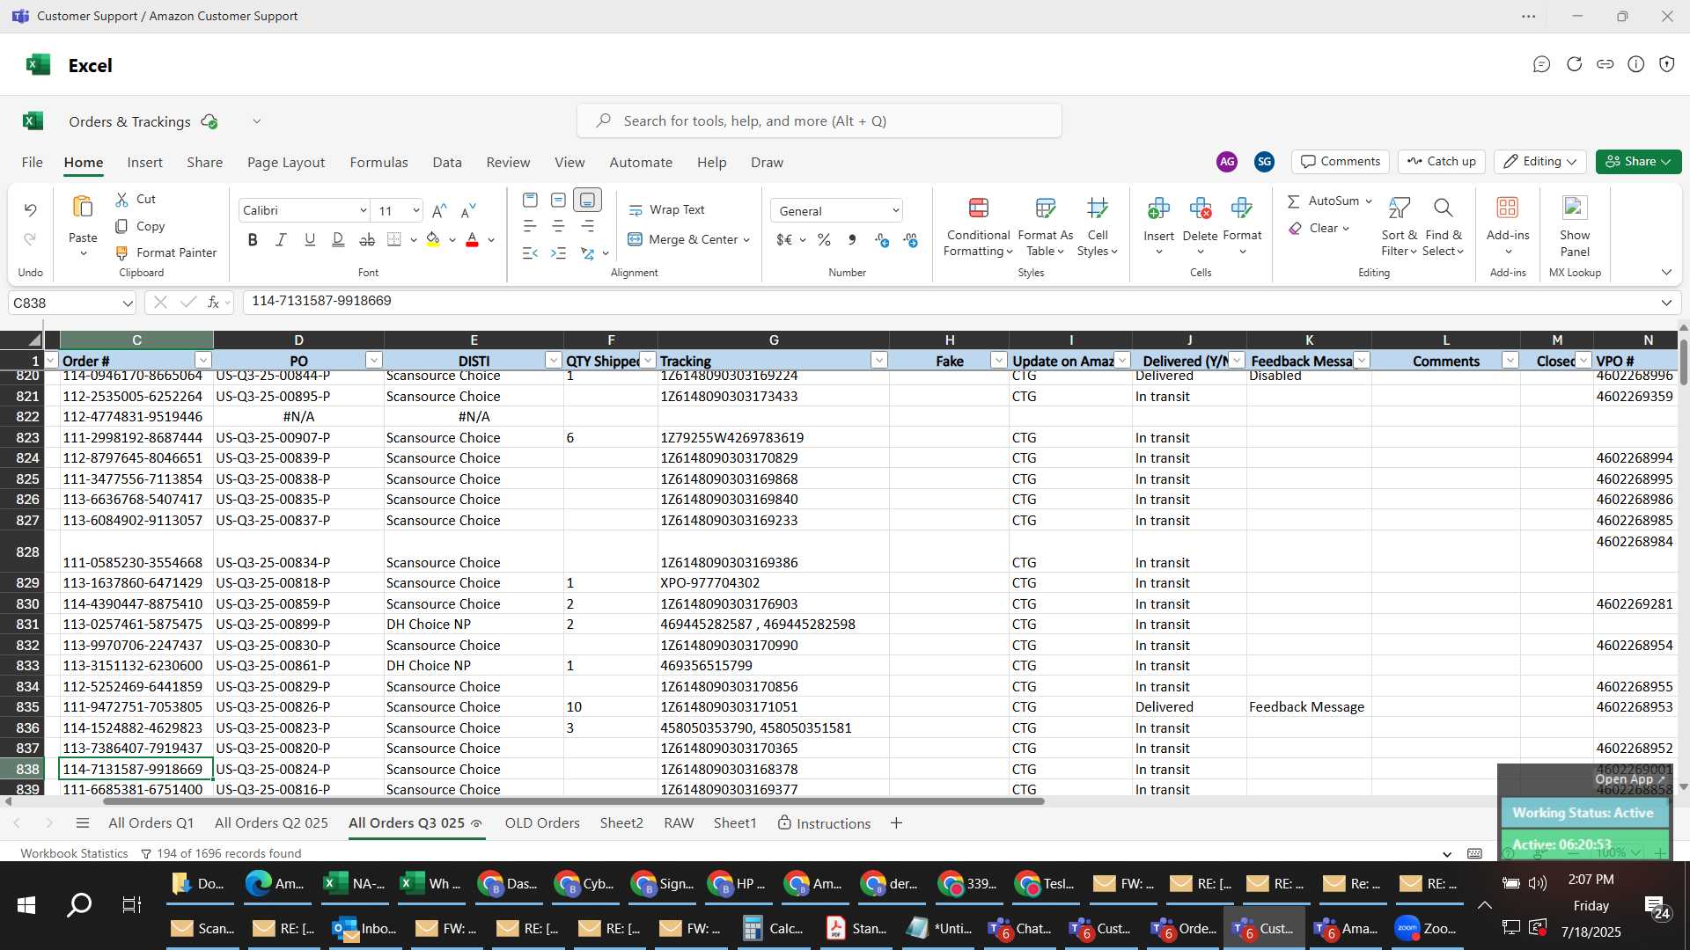The height and width of the screenshot is (950, 1690).
Task: Switch to Instructions sheet tab
Action: 825,823
